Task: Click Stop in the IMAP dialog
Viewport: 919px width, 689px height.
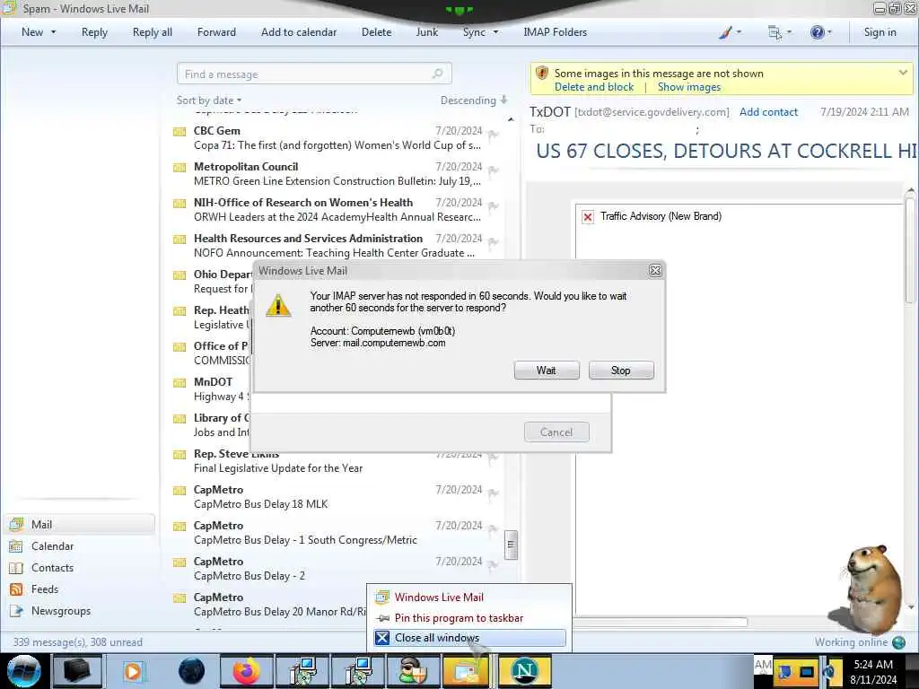Action: [x=621, y=371]
